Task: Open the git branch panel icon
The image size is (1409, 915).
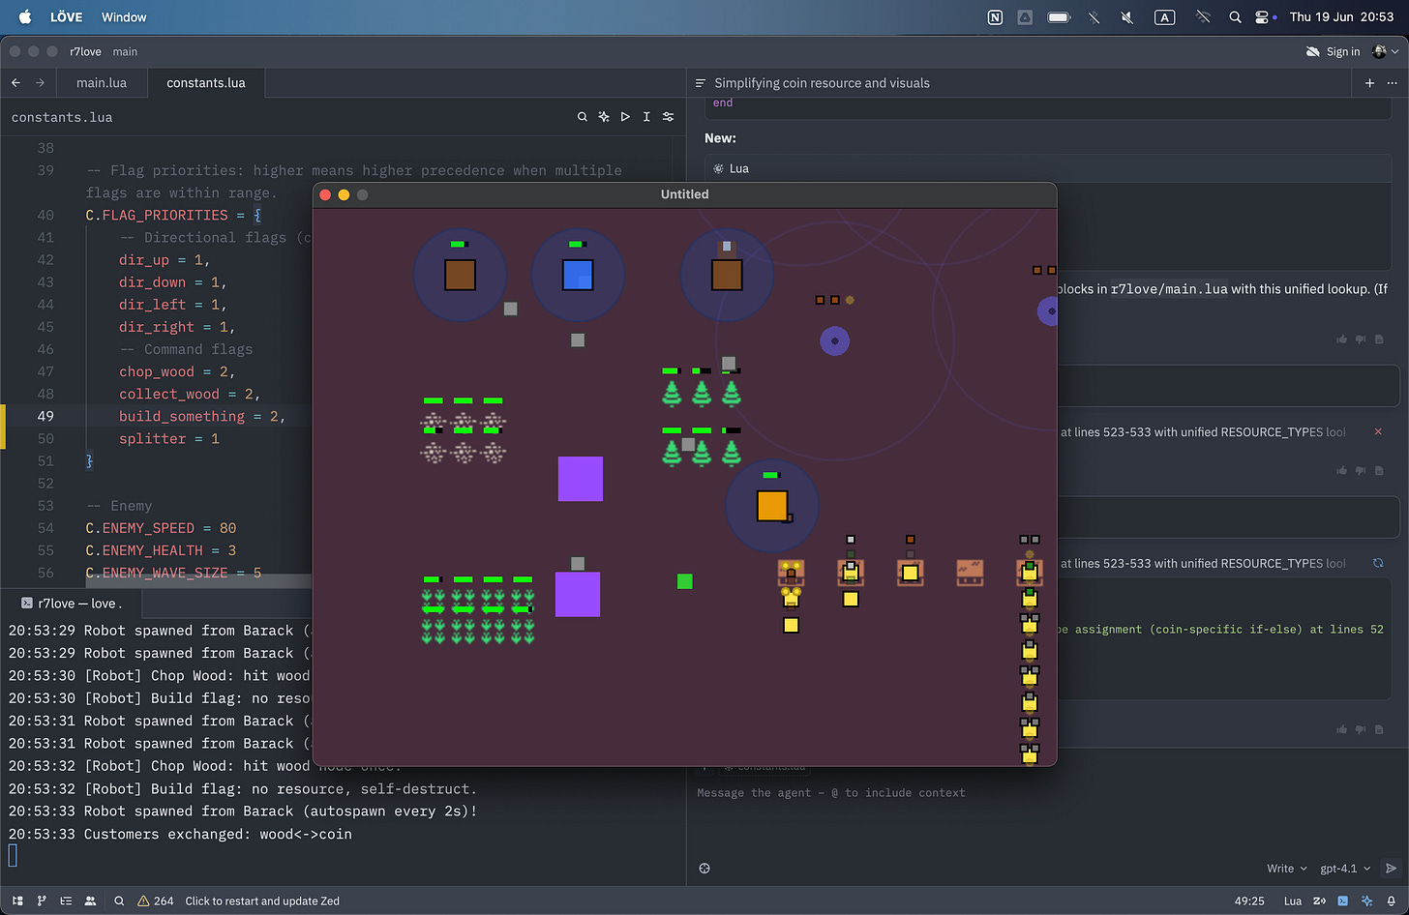Action: (42, 900)
